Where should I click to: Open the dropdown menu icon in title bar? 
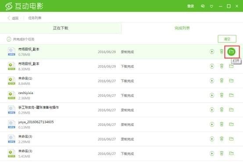tap(211, 6)
